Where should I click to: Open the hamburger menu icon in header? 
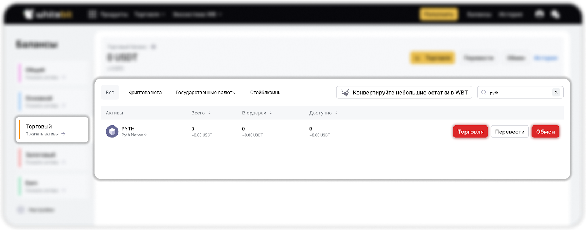click(x=92, y=14)
